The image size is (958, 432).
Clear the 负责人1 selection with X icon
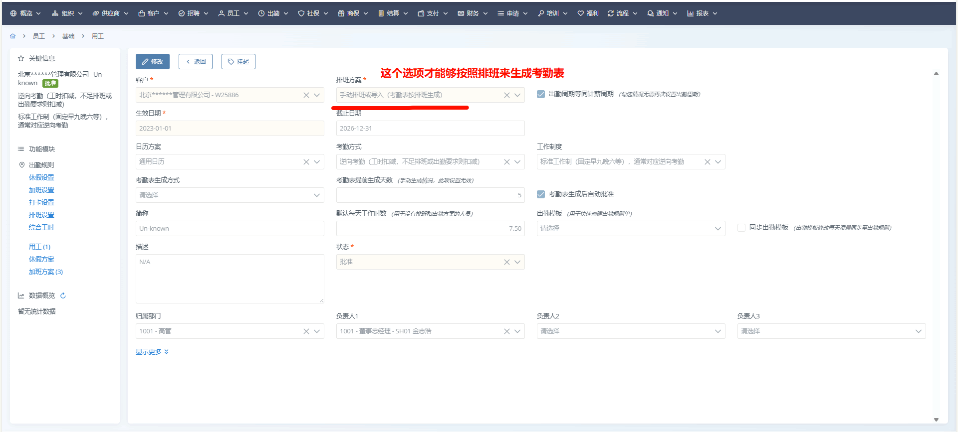[506, 331]
